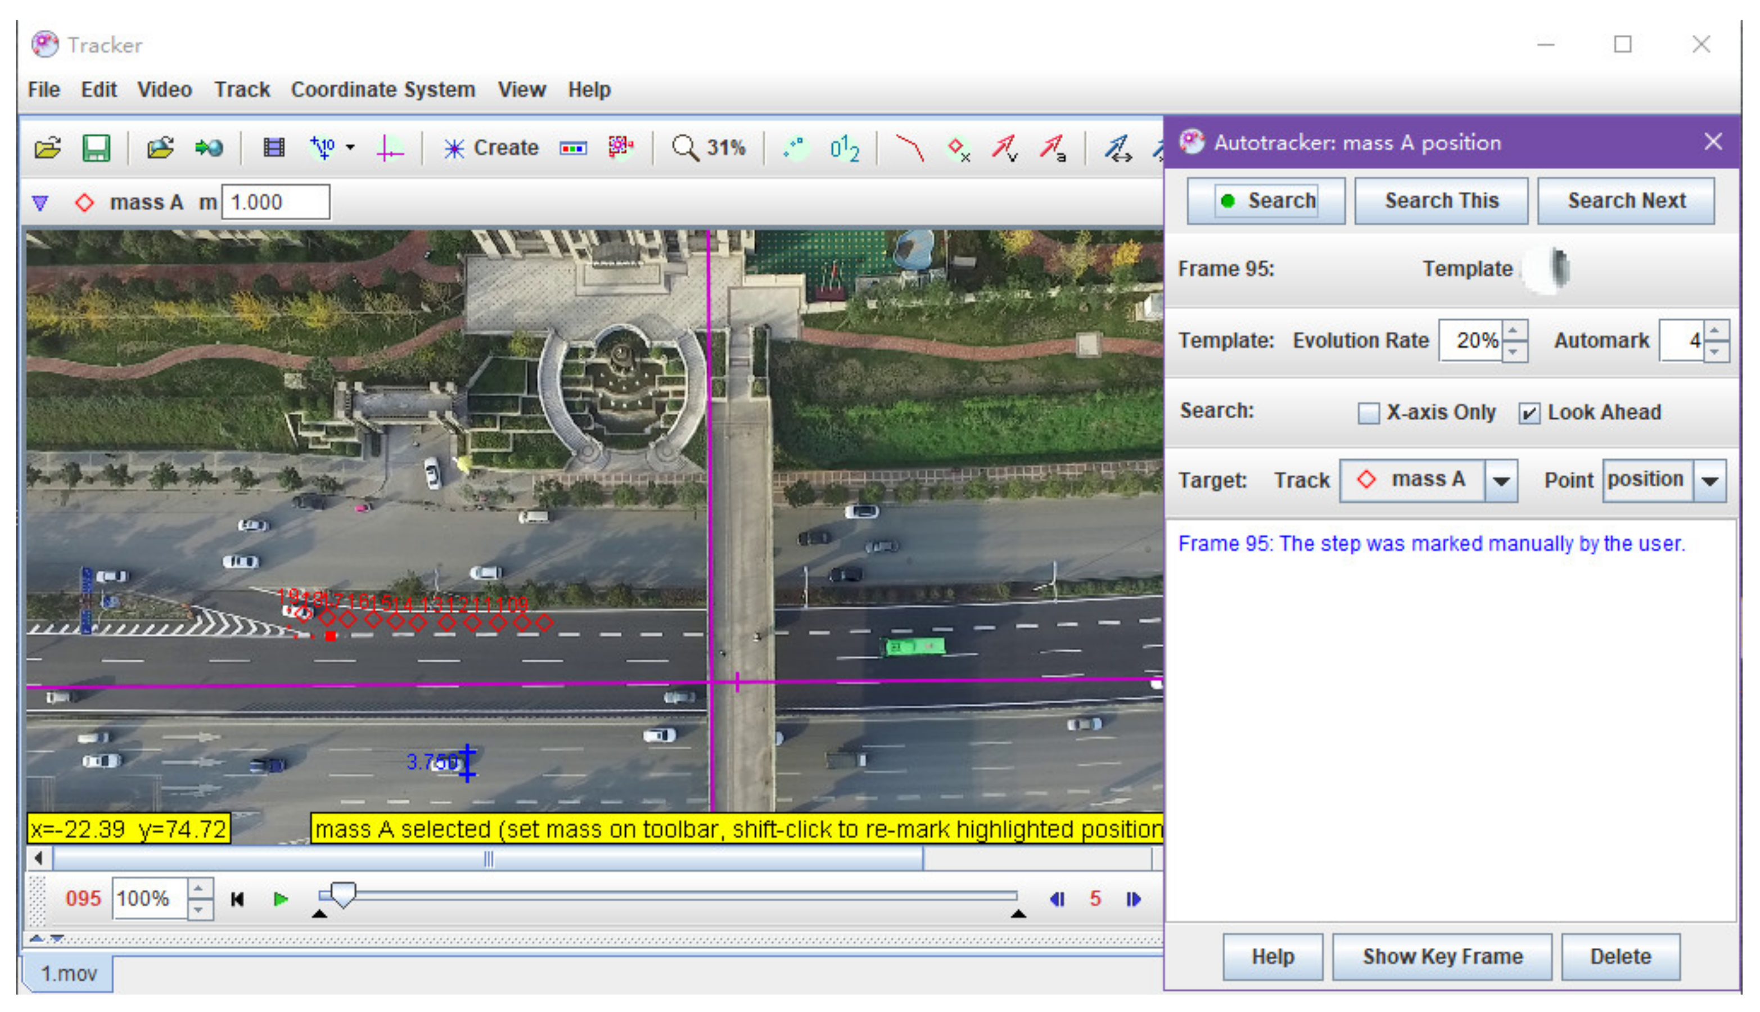This screenshot has width=1760, height=1012.
Task: Open the clip settings filmstrip icon
Action: [274, 148]
